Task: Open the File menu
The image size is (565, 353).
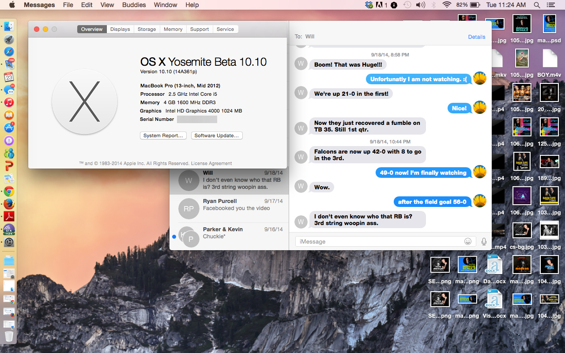Action: pyautogui.click(x=68, y=5)
